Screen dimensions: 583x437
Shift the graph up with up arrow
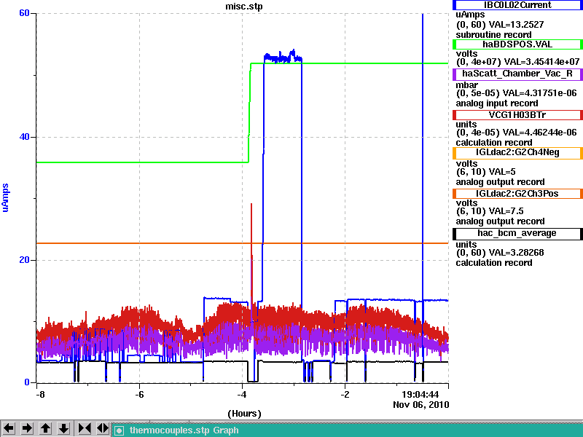(45, 428)
